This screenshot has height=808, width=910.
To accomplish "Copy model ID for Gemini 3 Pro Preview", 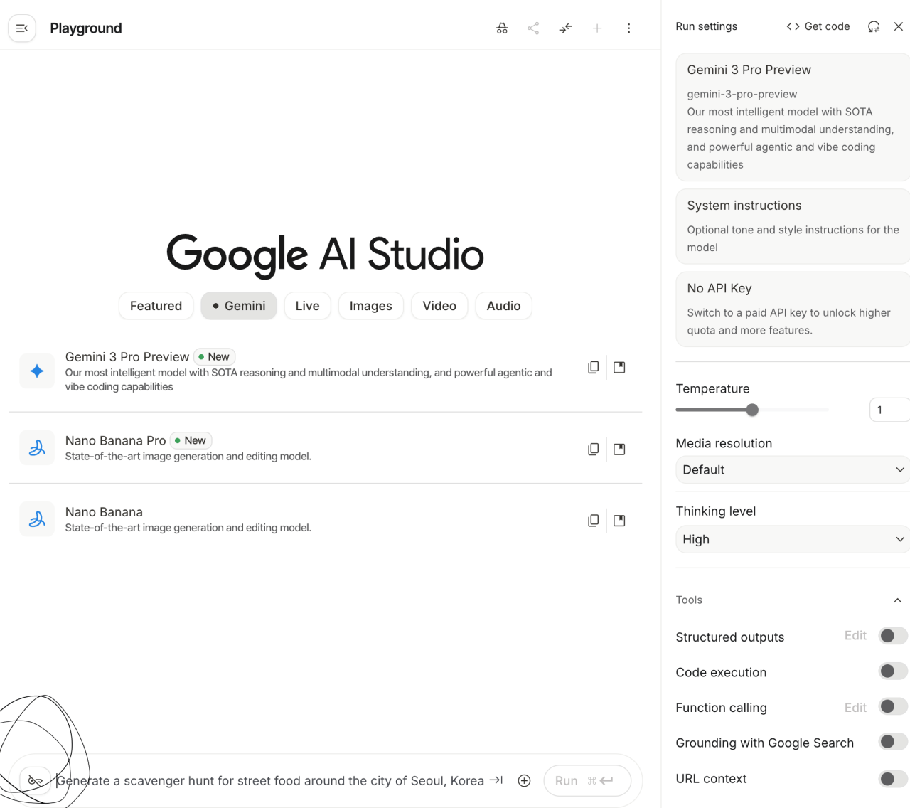I will (x=593, y=367).
